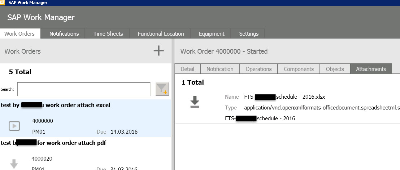Click the Work Order 4000000 - Started header
400x170 pixels.
point(224,52)
